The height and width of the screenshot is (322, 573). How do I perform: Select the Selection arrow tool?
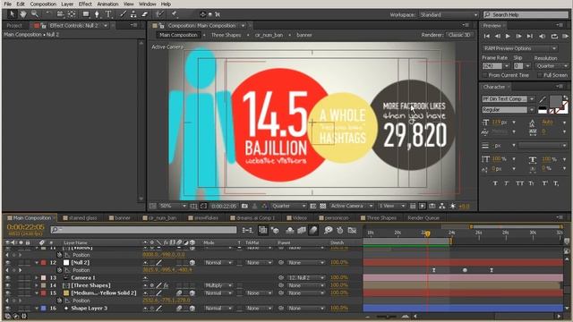tap(12, 14)
